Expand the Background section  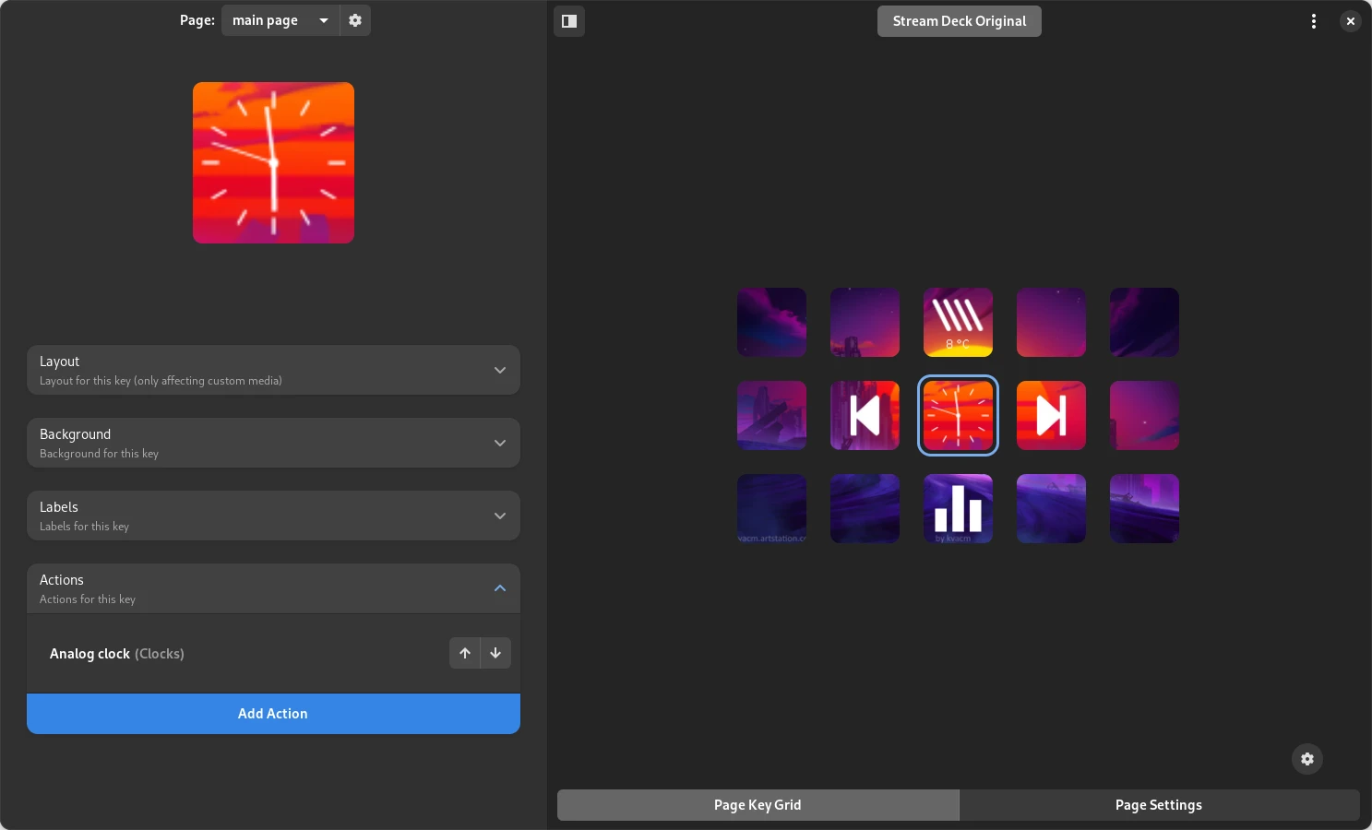273,443
